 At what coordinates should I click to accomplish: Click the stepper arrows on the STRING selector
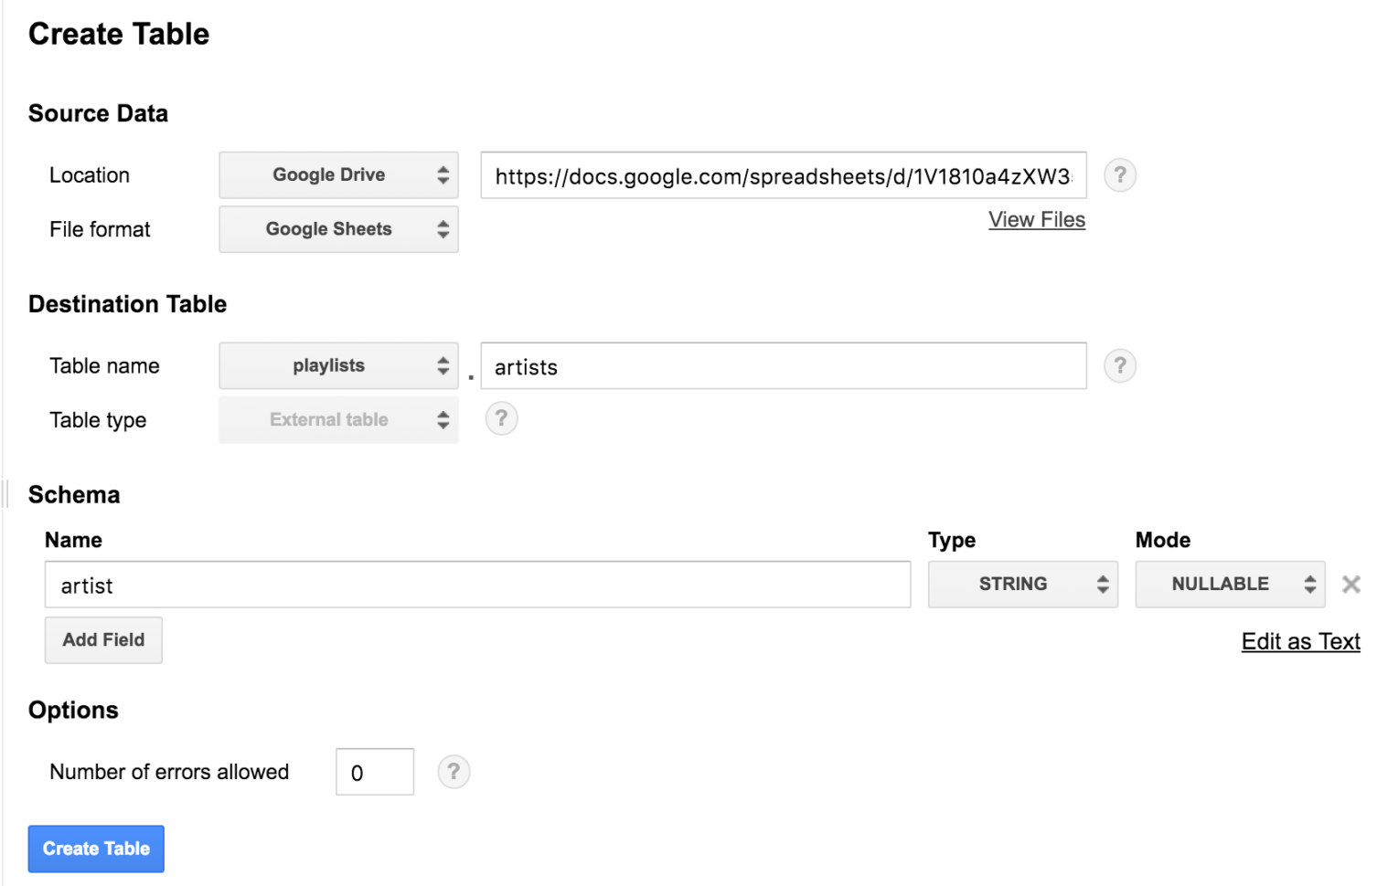tap(1102, 584)
